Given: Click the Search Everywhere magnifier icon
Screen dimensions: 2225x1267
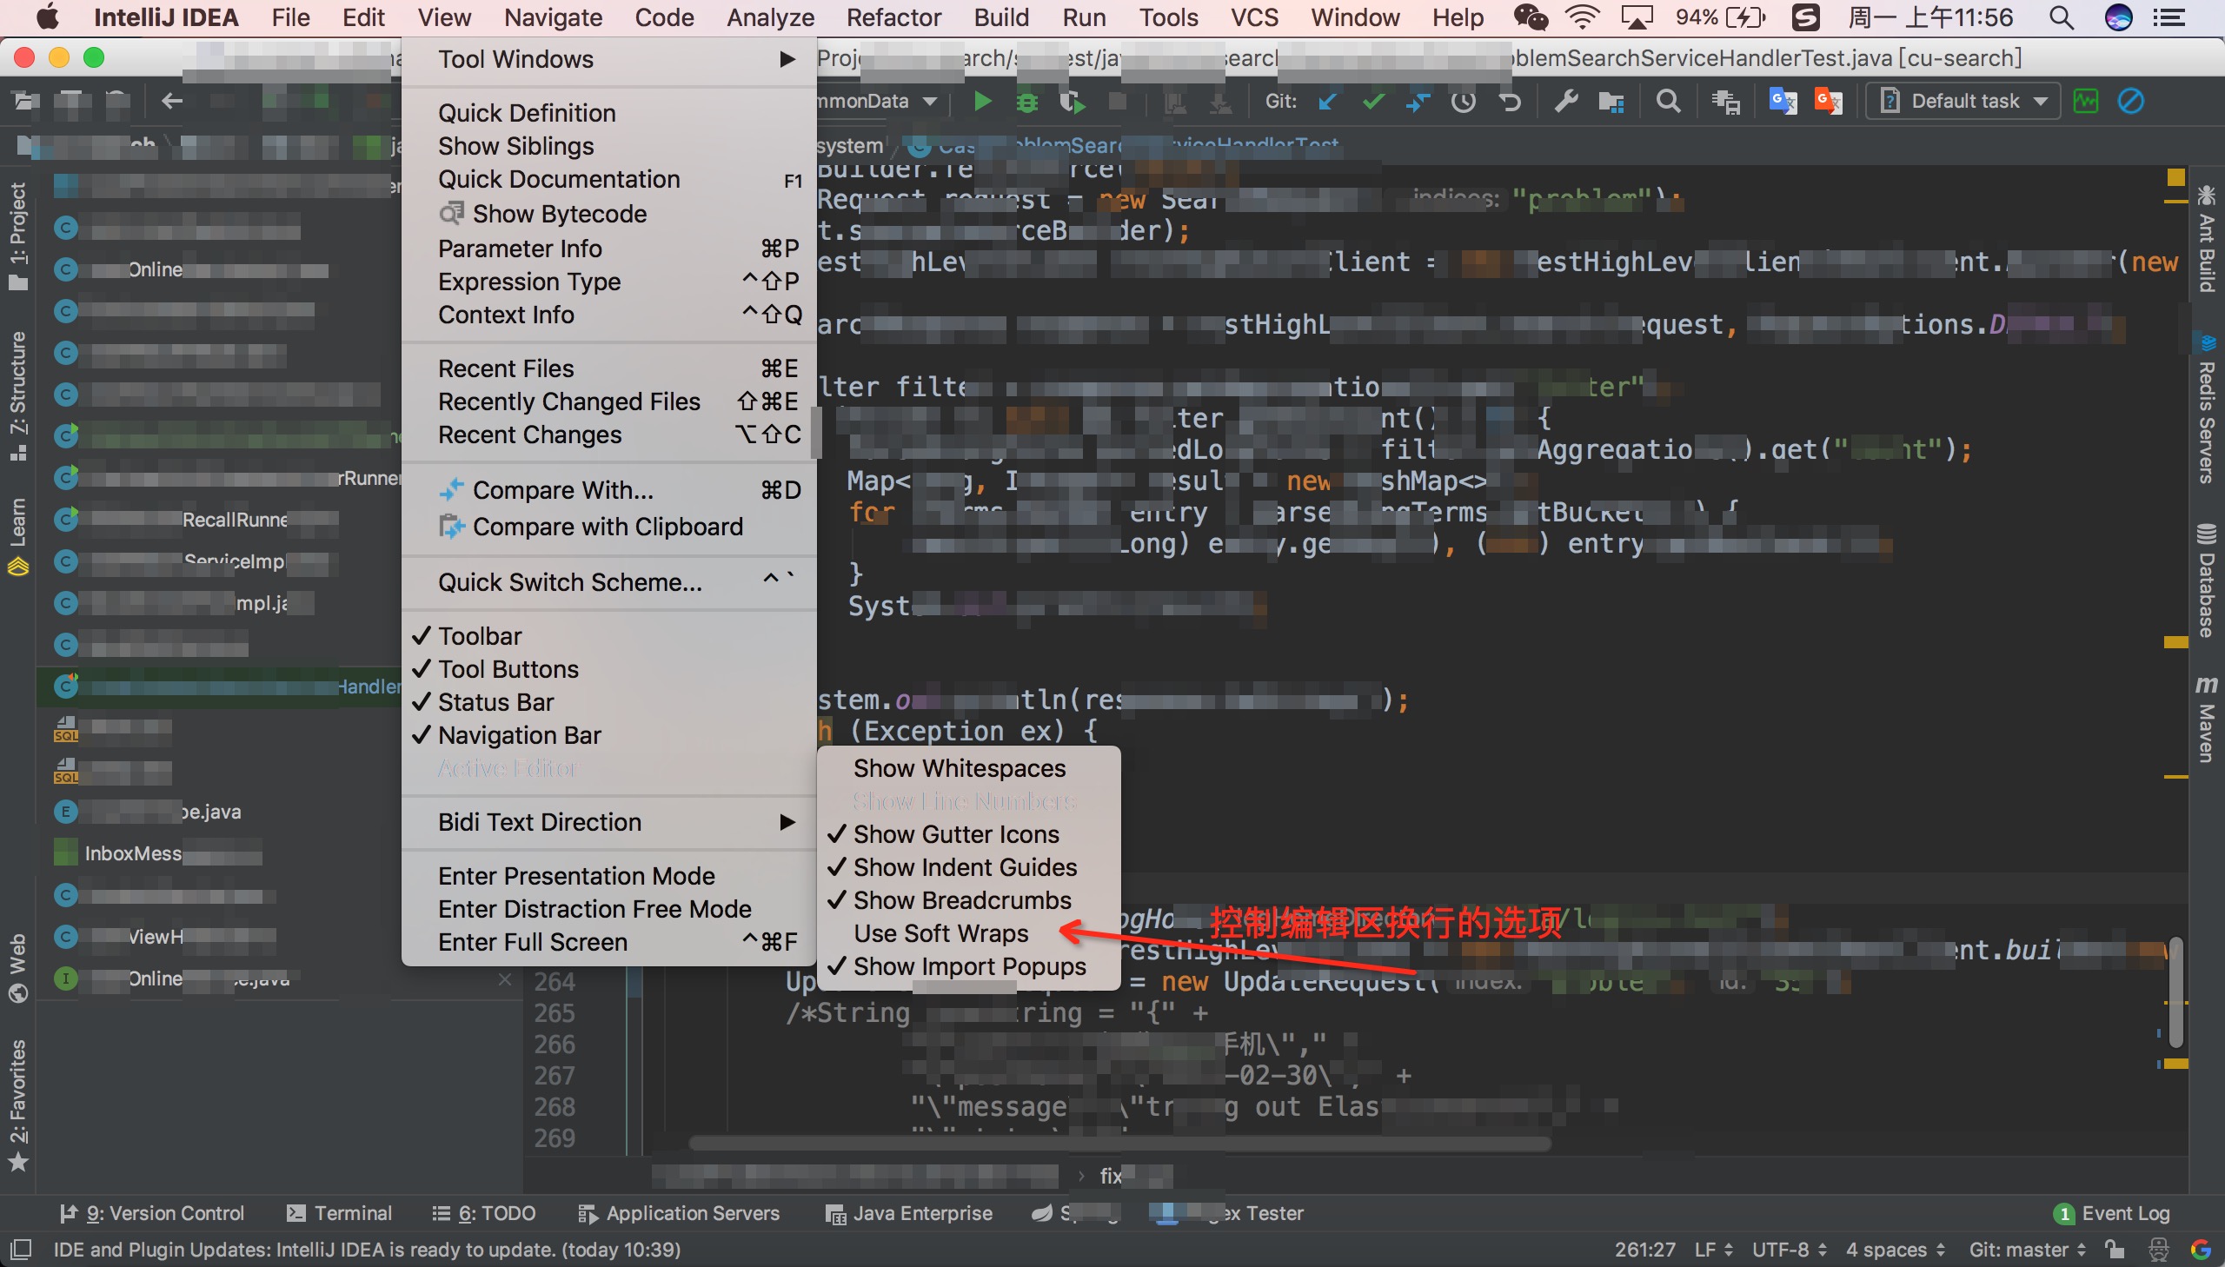Looking at the screenshot, I should pyautogui.click(x=1667, y=102).
